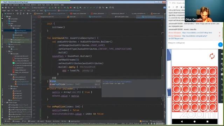Click the Sync/reload toolbar icon
This screenshot has width=224, height=126.
[x=9, y=8]
